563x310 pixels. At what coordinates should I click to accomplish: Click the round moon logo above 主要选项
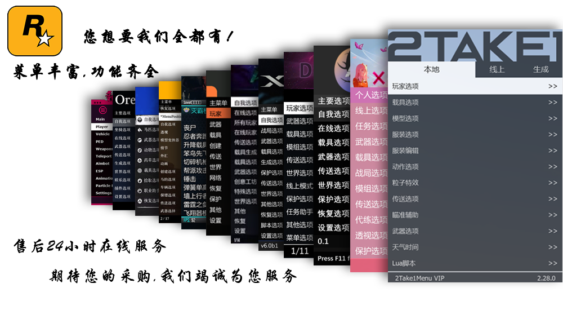(x=342, y=70)
